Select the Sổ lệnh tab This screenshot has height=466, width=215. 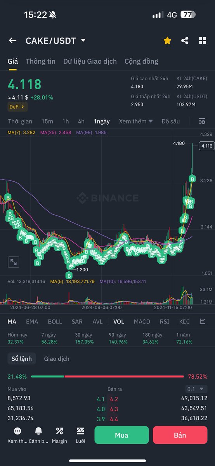tap(22, 359)
